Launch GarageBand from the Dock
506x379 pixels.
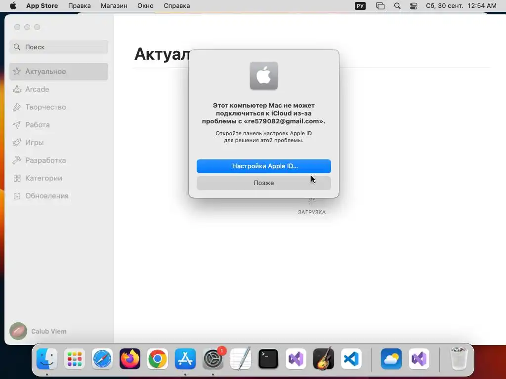pos(324,359)
